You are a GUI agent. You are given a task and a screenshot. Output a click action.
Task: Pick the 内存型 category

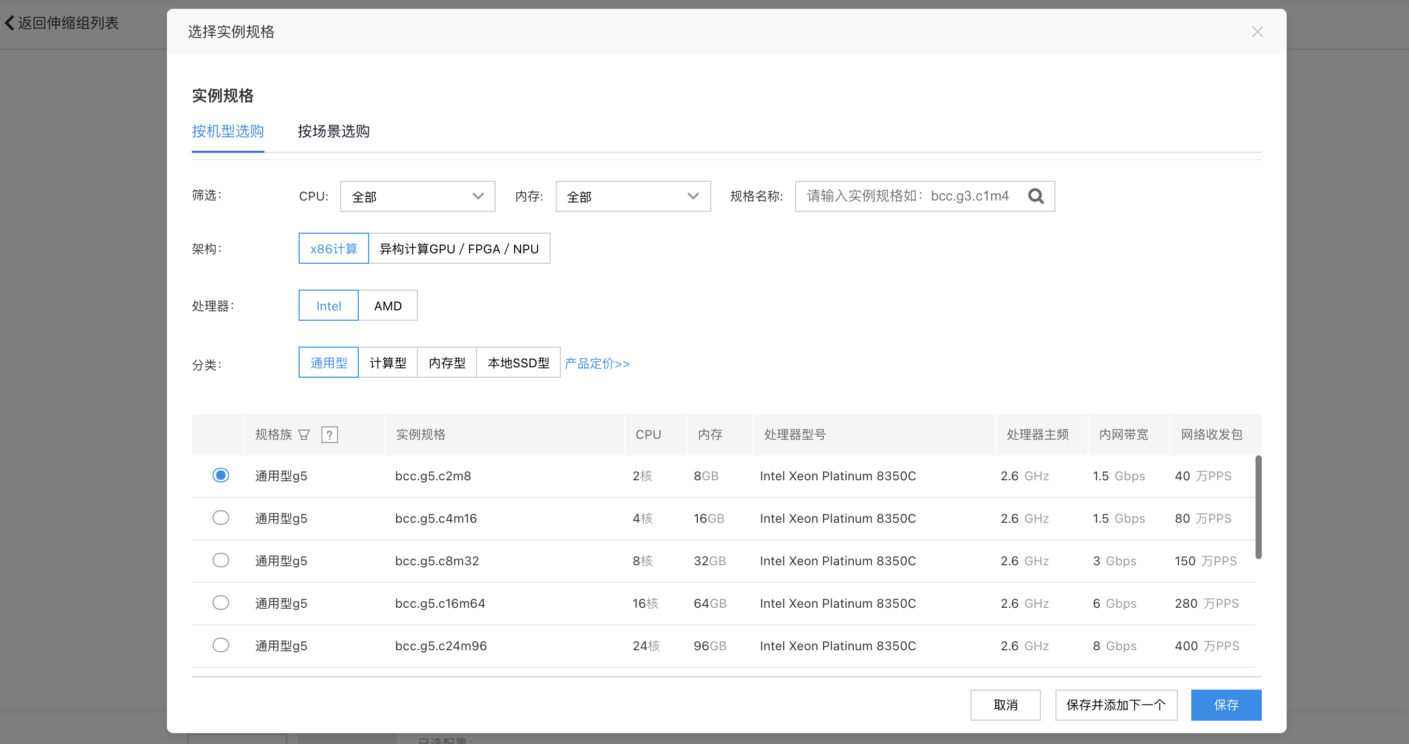pyautogui.click(x=447, y=363)
